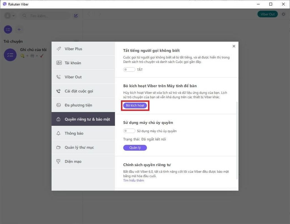290x224 pixels.
Task: Select the chat filter icon in left sidebar
Action: [x=8, y=29]
